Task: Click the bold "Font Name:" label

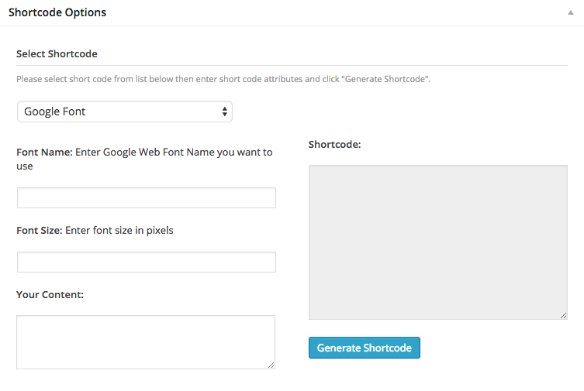Action: pos(44,152)
